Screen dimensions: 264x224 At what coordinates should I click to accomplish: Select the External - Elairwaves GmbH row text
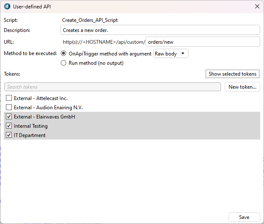[44, 116]
